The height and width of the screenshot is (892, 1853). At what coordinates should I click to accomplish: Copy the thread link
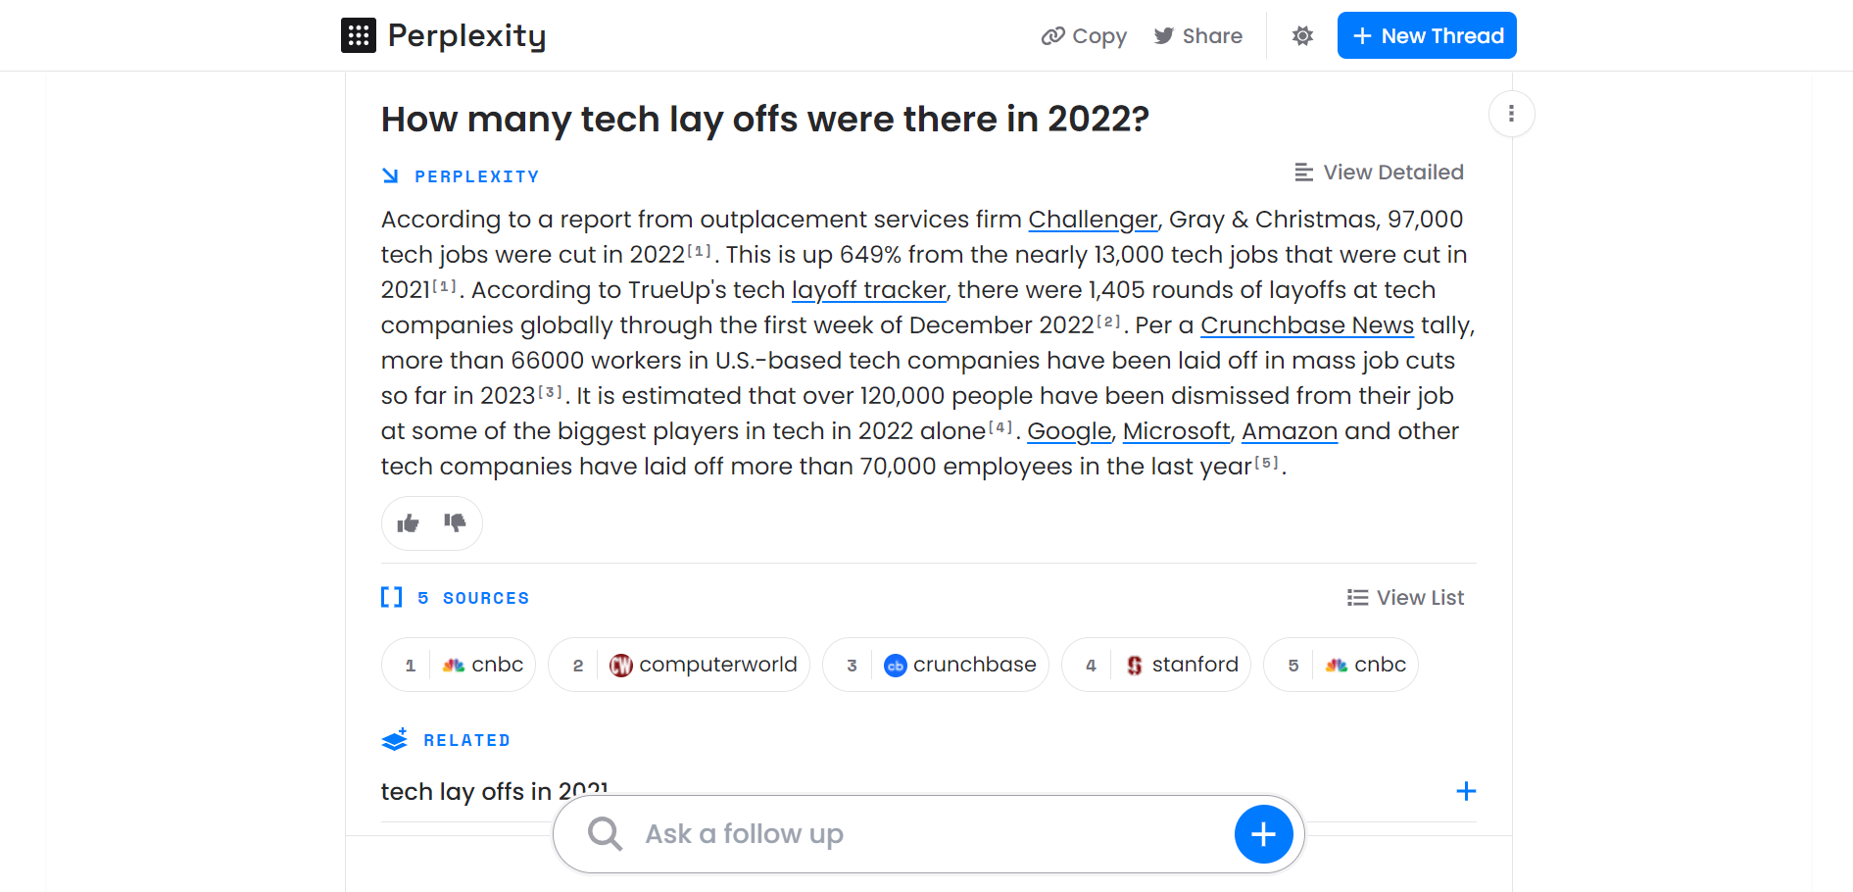pos(1084,36)
